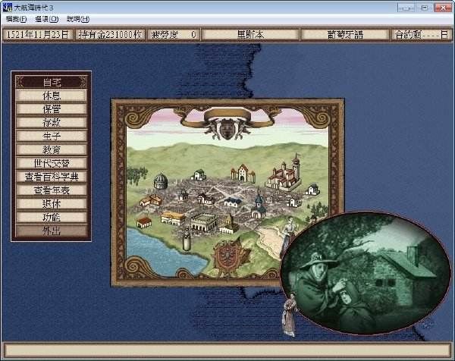The height and width of the screenshot is (361, 455).
Task: Click the coat of arms at map bottom
Action: pyautogui.click(x=230, y=256)
